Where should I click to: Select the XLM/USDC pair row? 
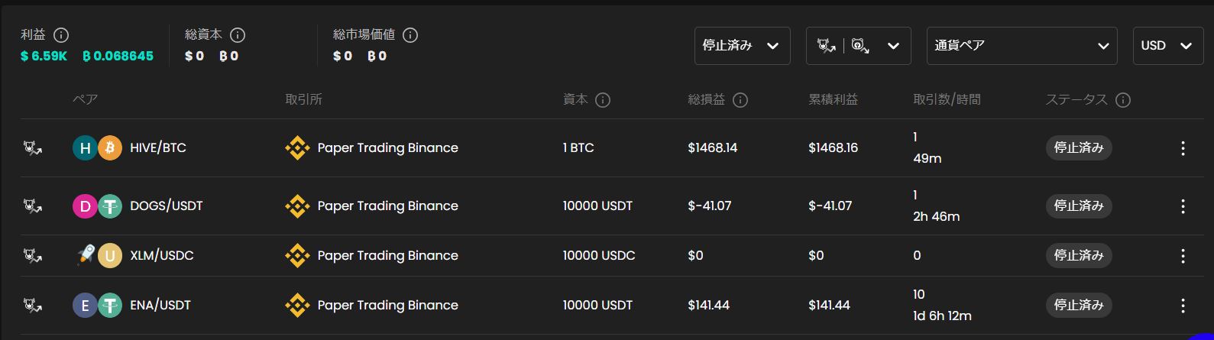tap(161, 256)
